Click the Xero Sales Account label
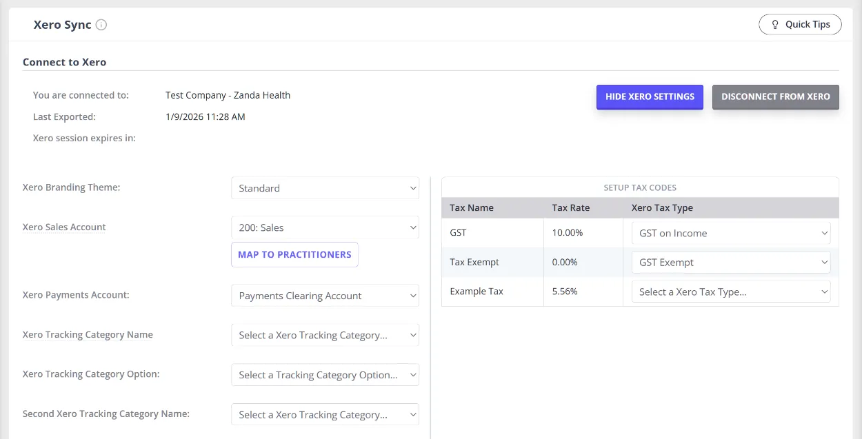Screen dimensions: 862x439 (x=64, y=227)
